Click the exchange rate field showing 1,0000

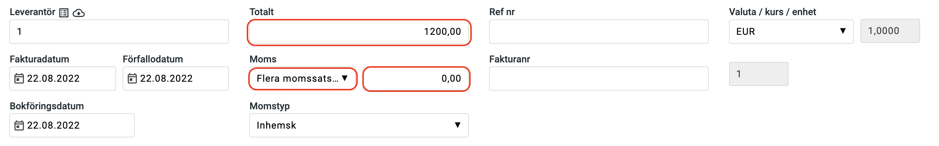[890, 31]
